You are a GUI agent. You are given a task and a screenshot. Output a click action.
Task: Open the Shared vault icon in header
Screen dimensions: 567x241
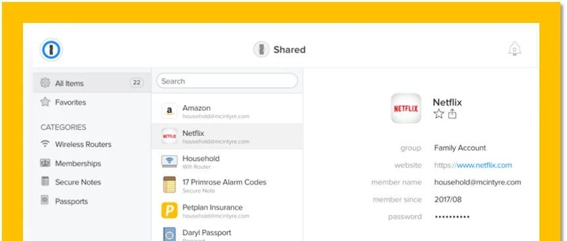(x=261, y=49)
